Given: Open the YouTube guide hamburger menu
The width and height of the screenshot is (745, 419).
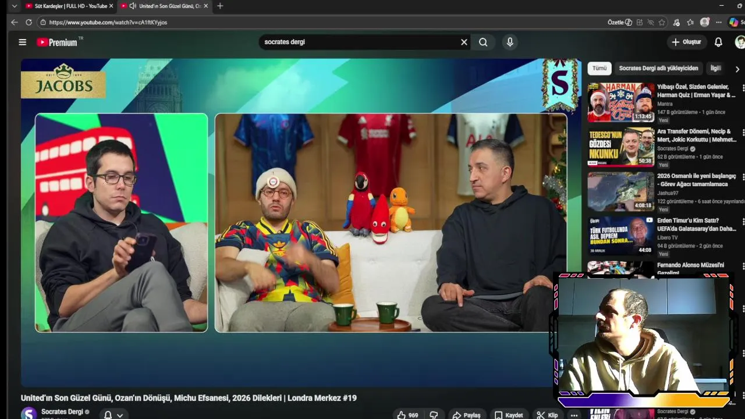Looking at the screenshot, I should pyautogui.click(x=22, y=42).
